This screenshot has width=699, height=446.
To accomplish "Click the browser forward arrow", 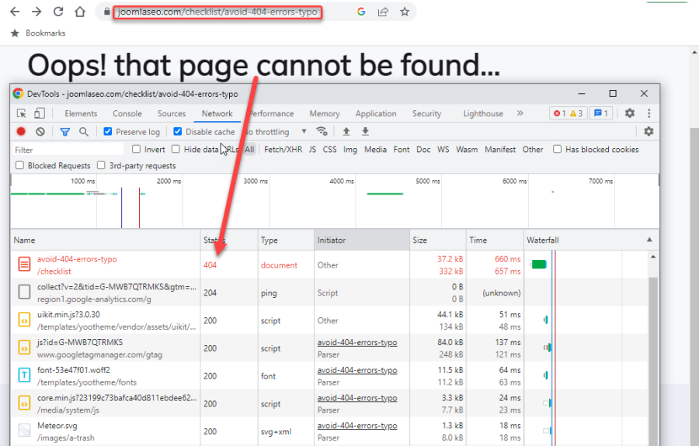I will (37, 12).
